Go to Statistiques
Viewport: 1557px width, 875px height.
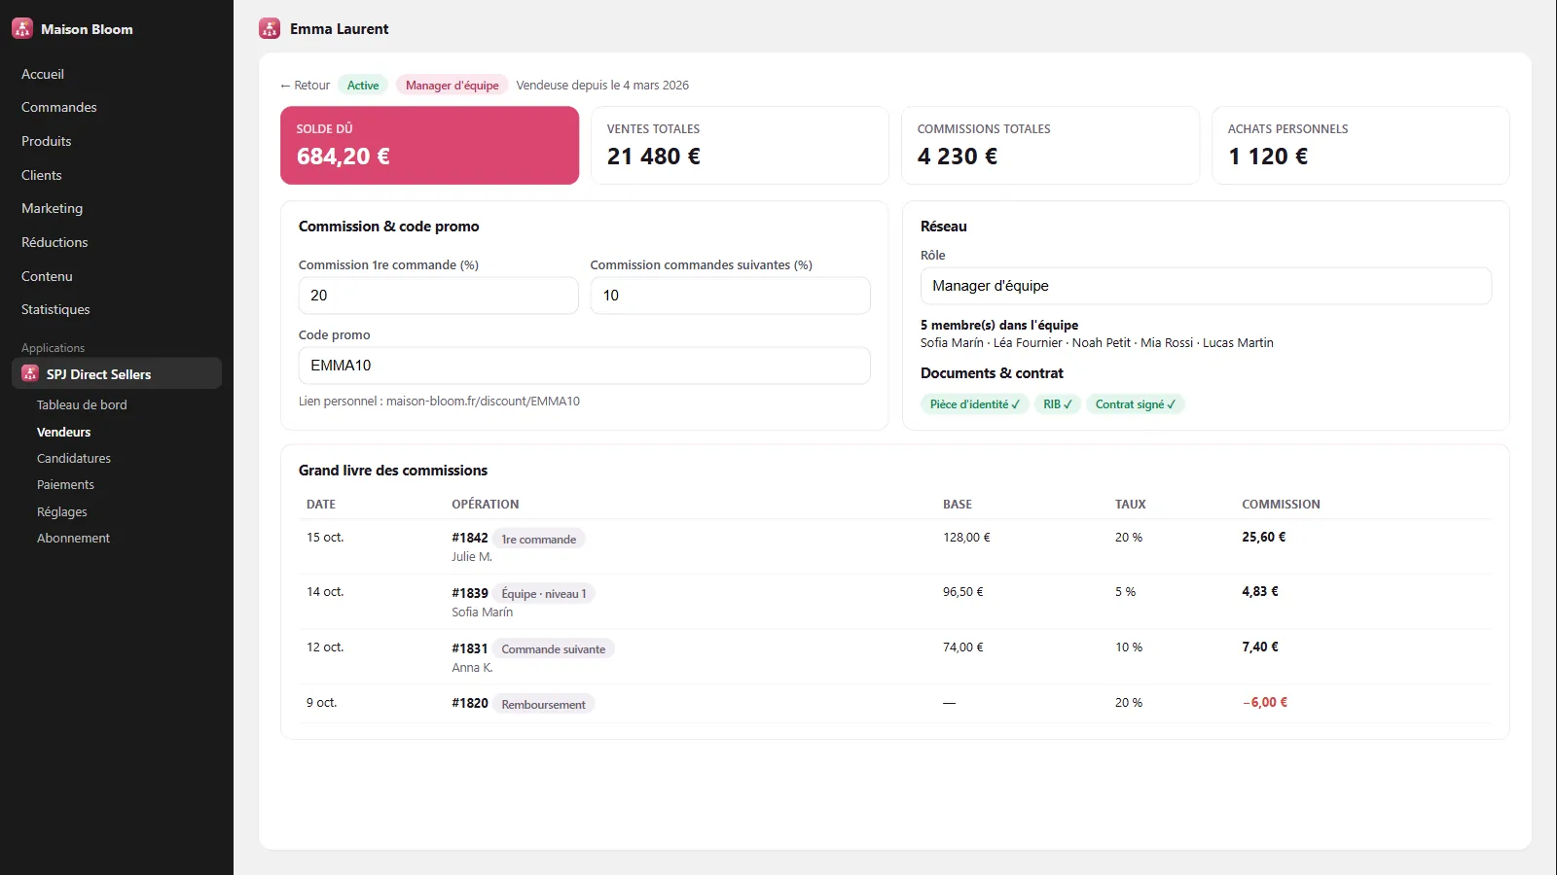click(x=55, y=309)
